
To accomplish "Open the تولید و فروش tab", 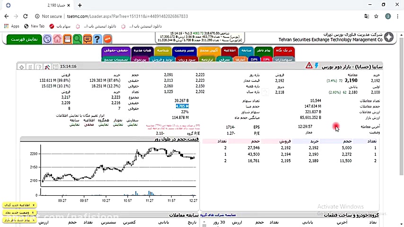I will 162,60.
